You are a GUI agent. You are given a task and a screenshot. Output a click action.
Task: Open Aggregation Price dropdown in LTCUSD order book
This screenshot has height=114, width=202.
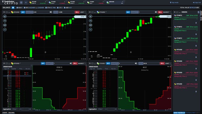pyautogui.click(x=101, y=109)
